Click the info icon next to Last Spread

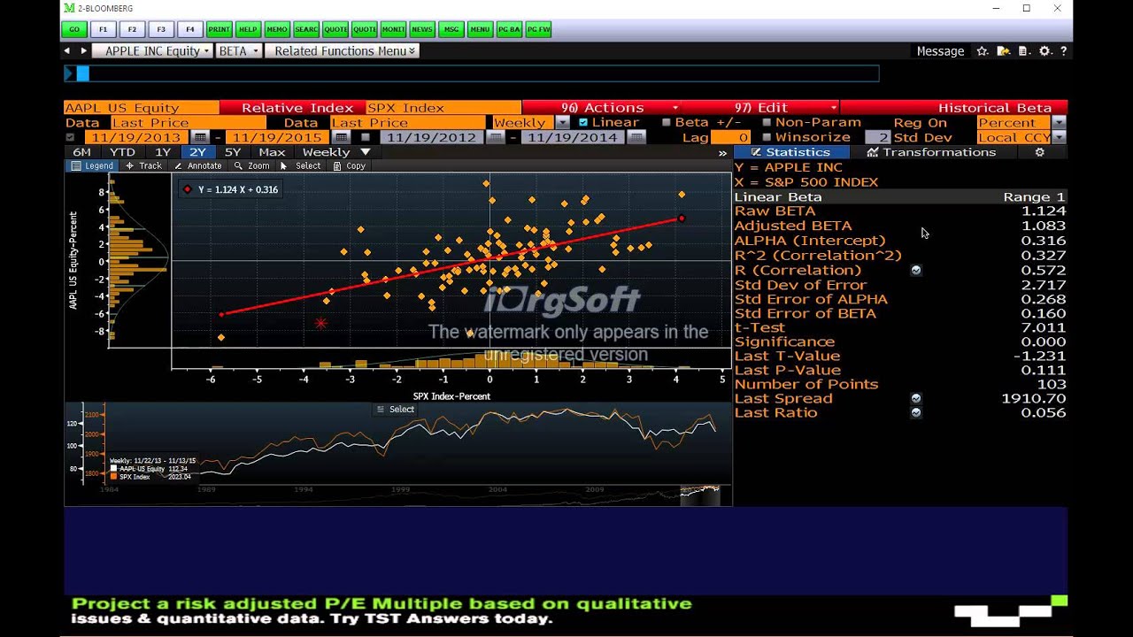(x=916, y=398)
